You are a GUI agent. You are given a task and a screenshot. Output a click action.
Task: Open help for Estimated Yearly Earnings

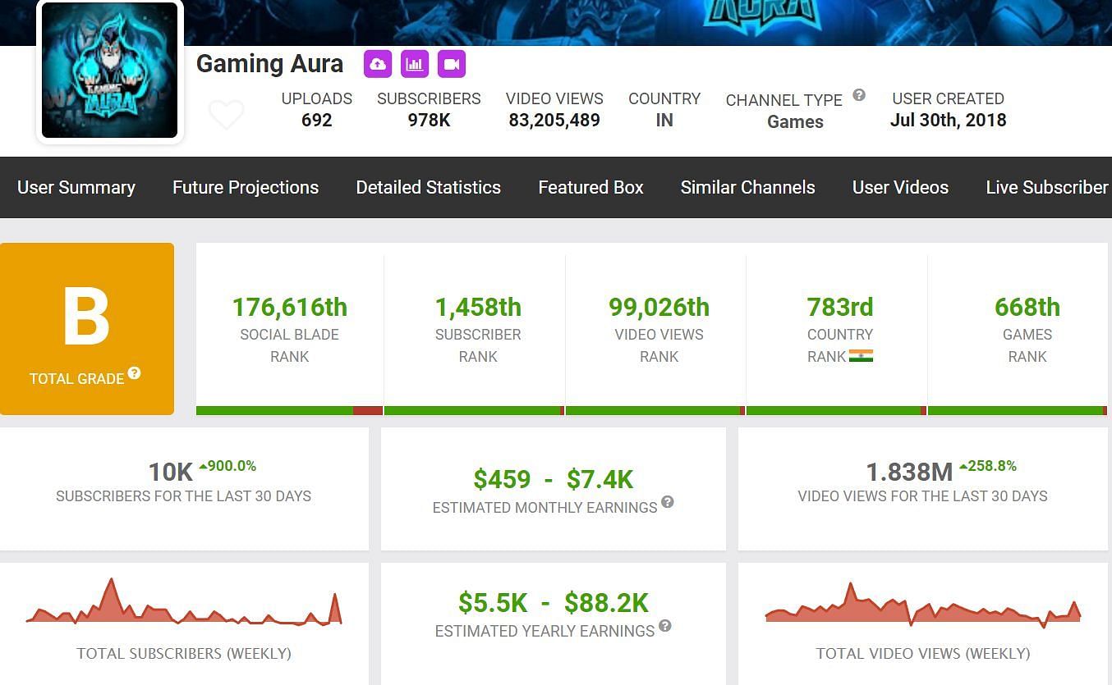(x=665, y=626)
